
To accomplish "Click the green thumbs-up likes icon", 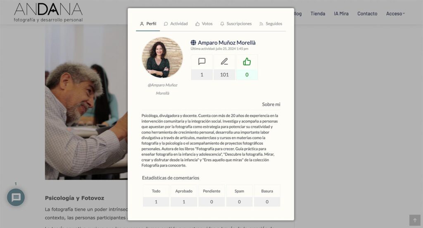I will 247,62.
